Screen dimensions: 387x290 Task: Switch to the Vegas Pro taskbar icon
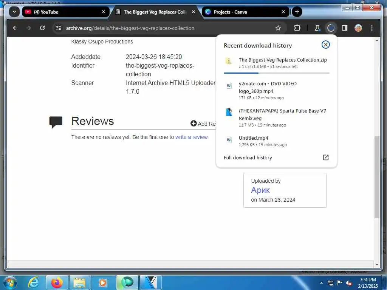click(150, 282)
